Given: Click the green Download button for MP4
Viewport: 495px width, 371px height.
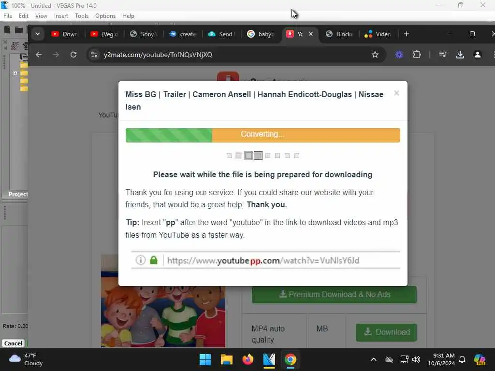Looking at the screenshot, I should click(386, 332).
